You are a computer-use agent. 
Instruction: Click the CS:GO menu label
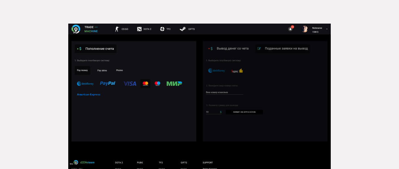pyautogui.click(x=125, y=29)
